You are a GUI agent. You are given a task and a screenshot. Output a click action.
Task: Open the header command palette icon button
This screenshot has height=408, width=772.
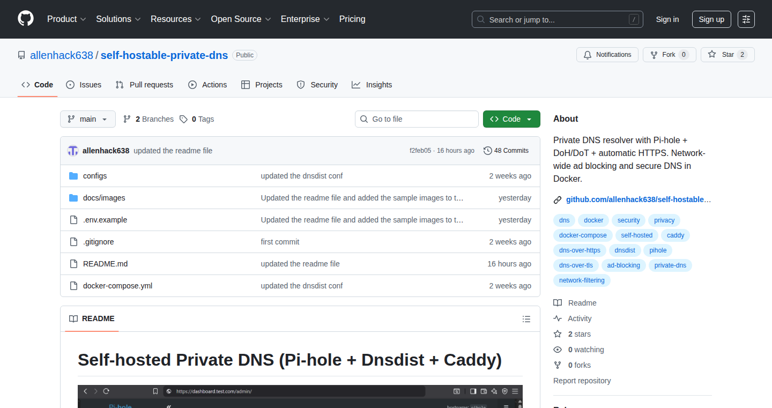tap(746, 19)
